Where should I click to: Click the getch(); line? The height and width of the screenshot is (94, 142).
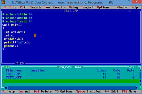(x=11, y=46)
